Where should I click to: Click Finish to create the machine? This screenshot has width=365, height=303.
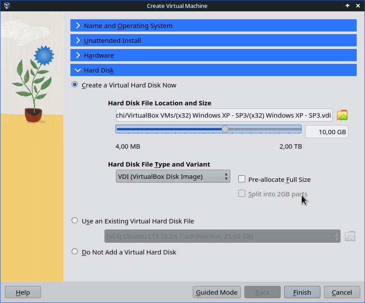[x=302, y=292]
